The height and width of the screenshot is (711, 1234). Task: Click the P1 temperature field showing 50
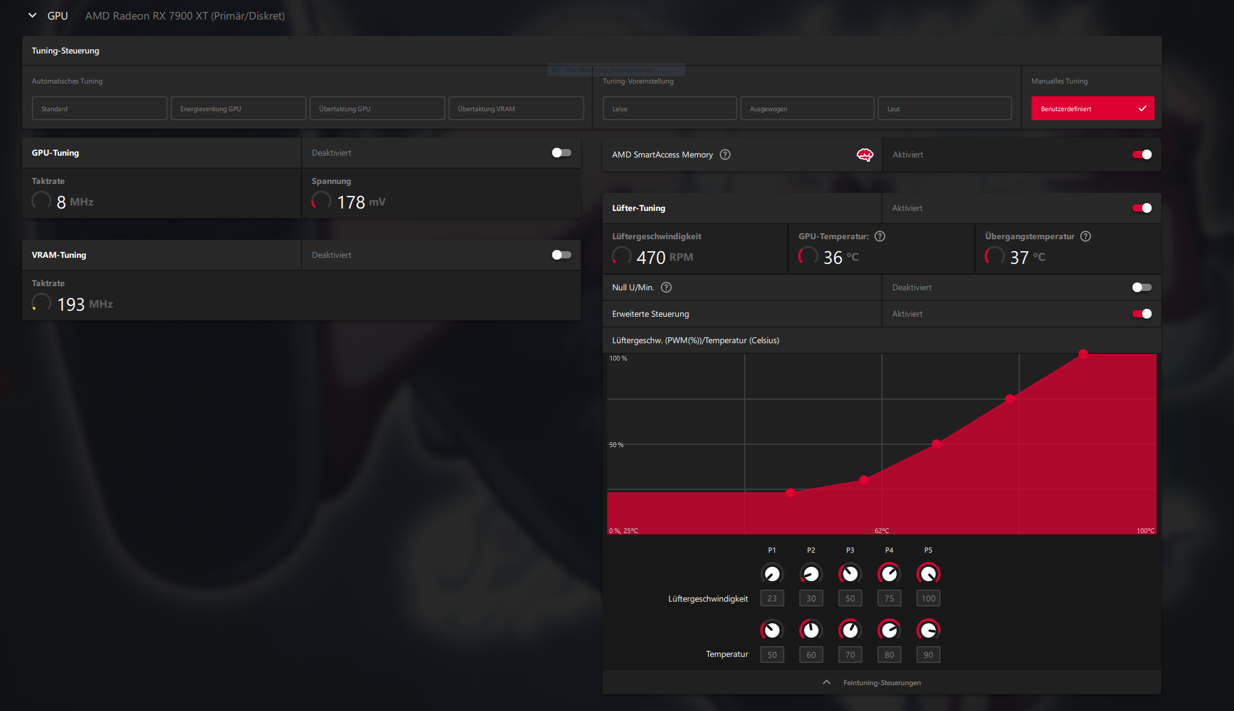point(772,655)
